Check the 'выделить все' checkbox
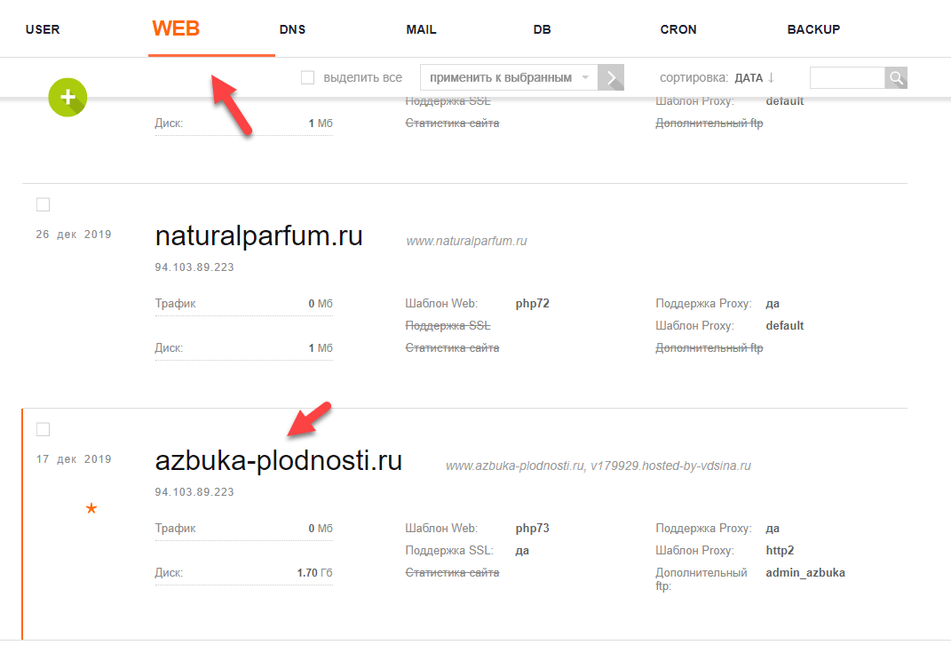The image size is (951, 669). tap(308, 77)
